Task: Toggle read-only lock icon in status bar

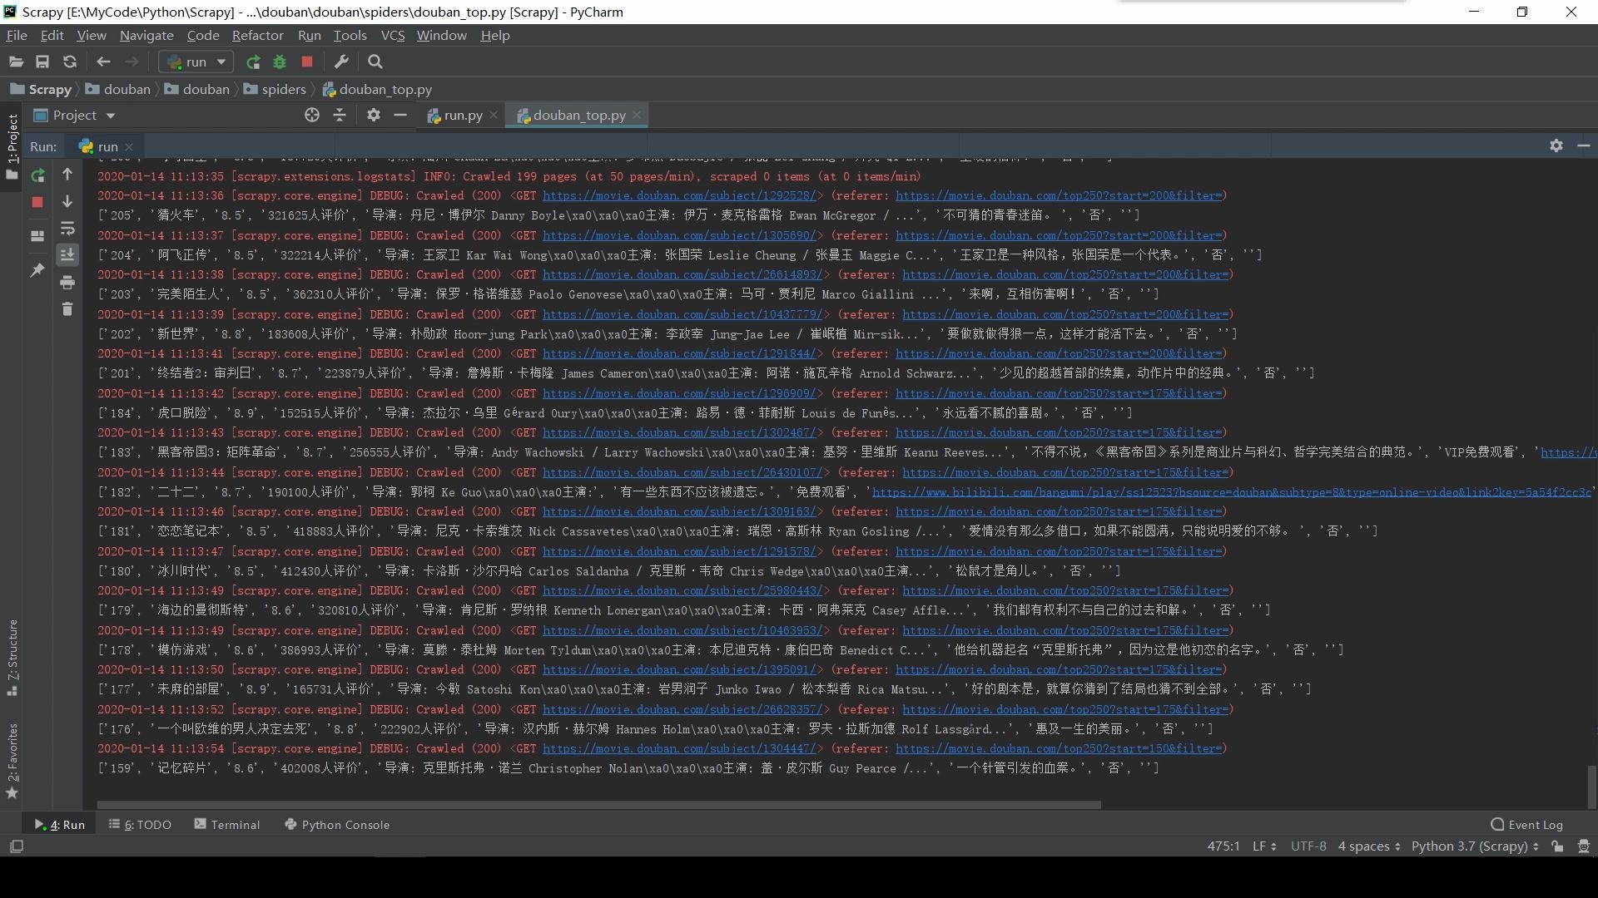Action: [1557, 846]
